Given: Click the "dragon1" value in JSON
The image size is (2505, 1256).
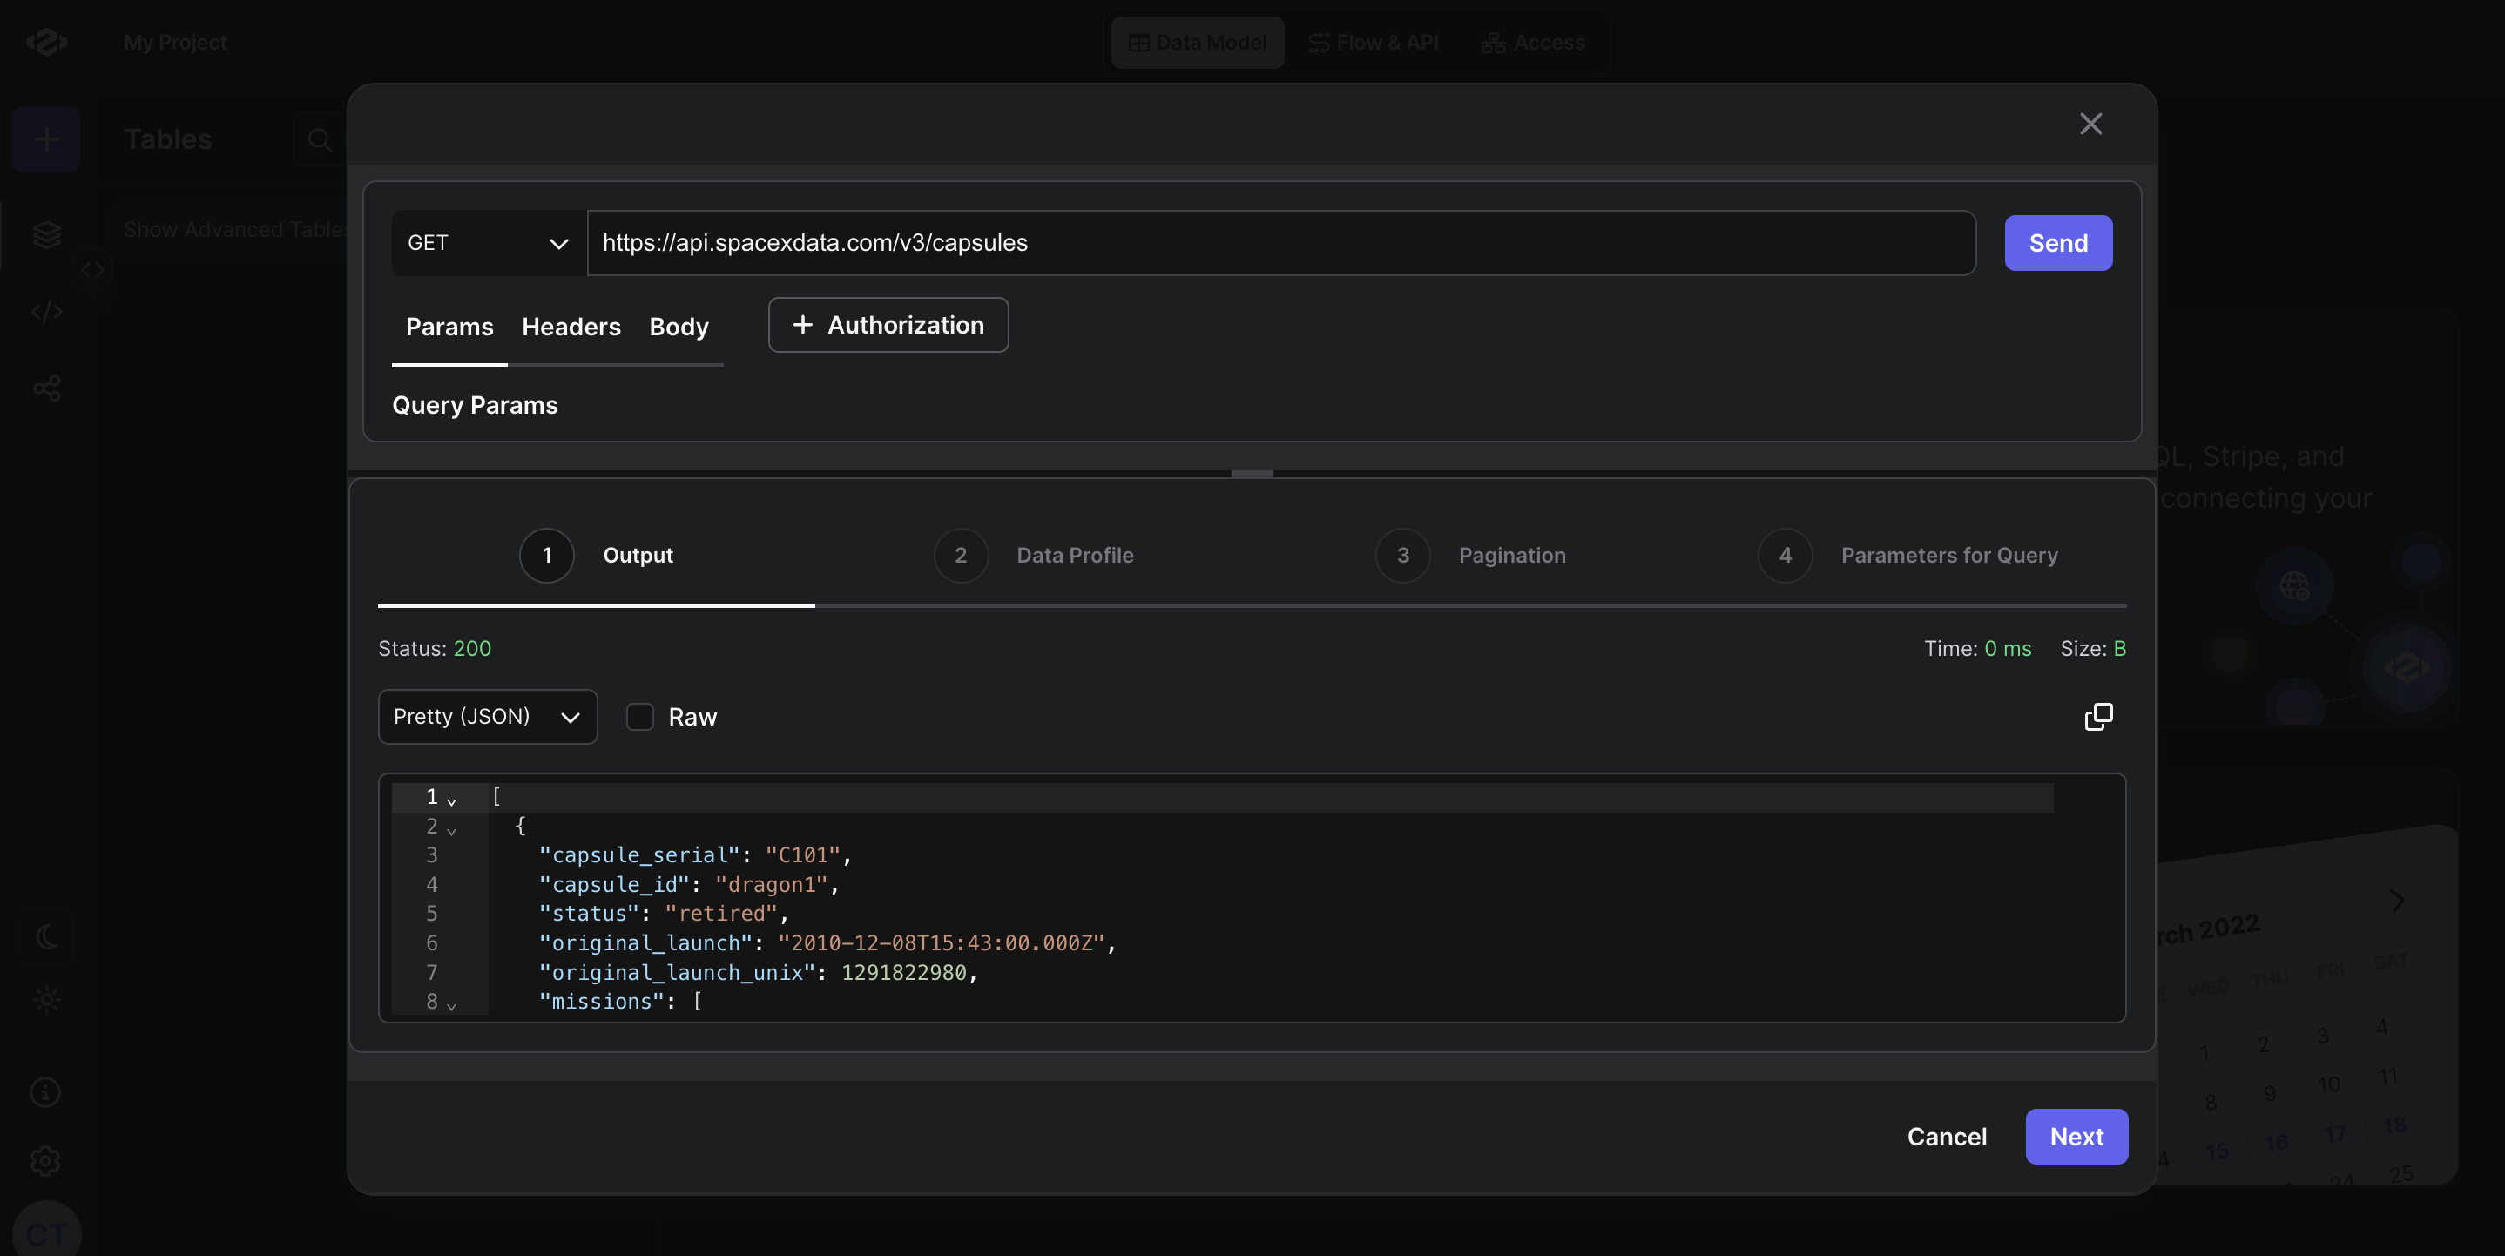Looking at the screenshot, I should click(x=770, y=885).
